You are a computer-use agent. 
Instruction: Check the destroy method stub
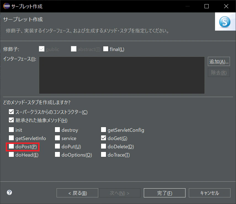tap(57, 130)
